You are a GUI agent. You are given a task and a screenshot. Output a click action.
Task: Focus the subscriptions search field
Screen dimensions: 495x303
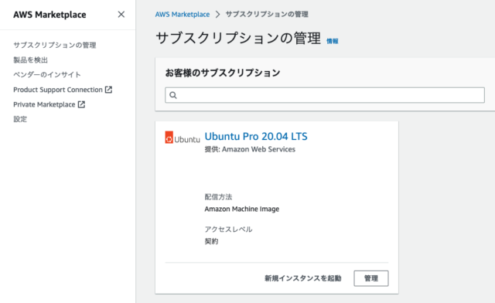tap(325, 95)
